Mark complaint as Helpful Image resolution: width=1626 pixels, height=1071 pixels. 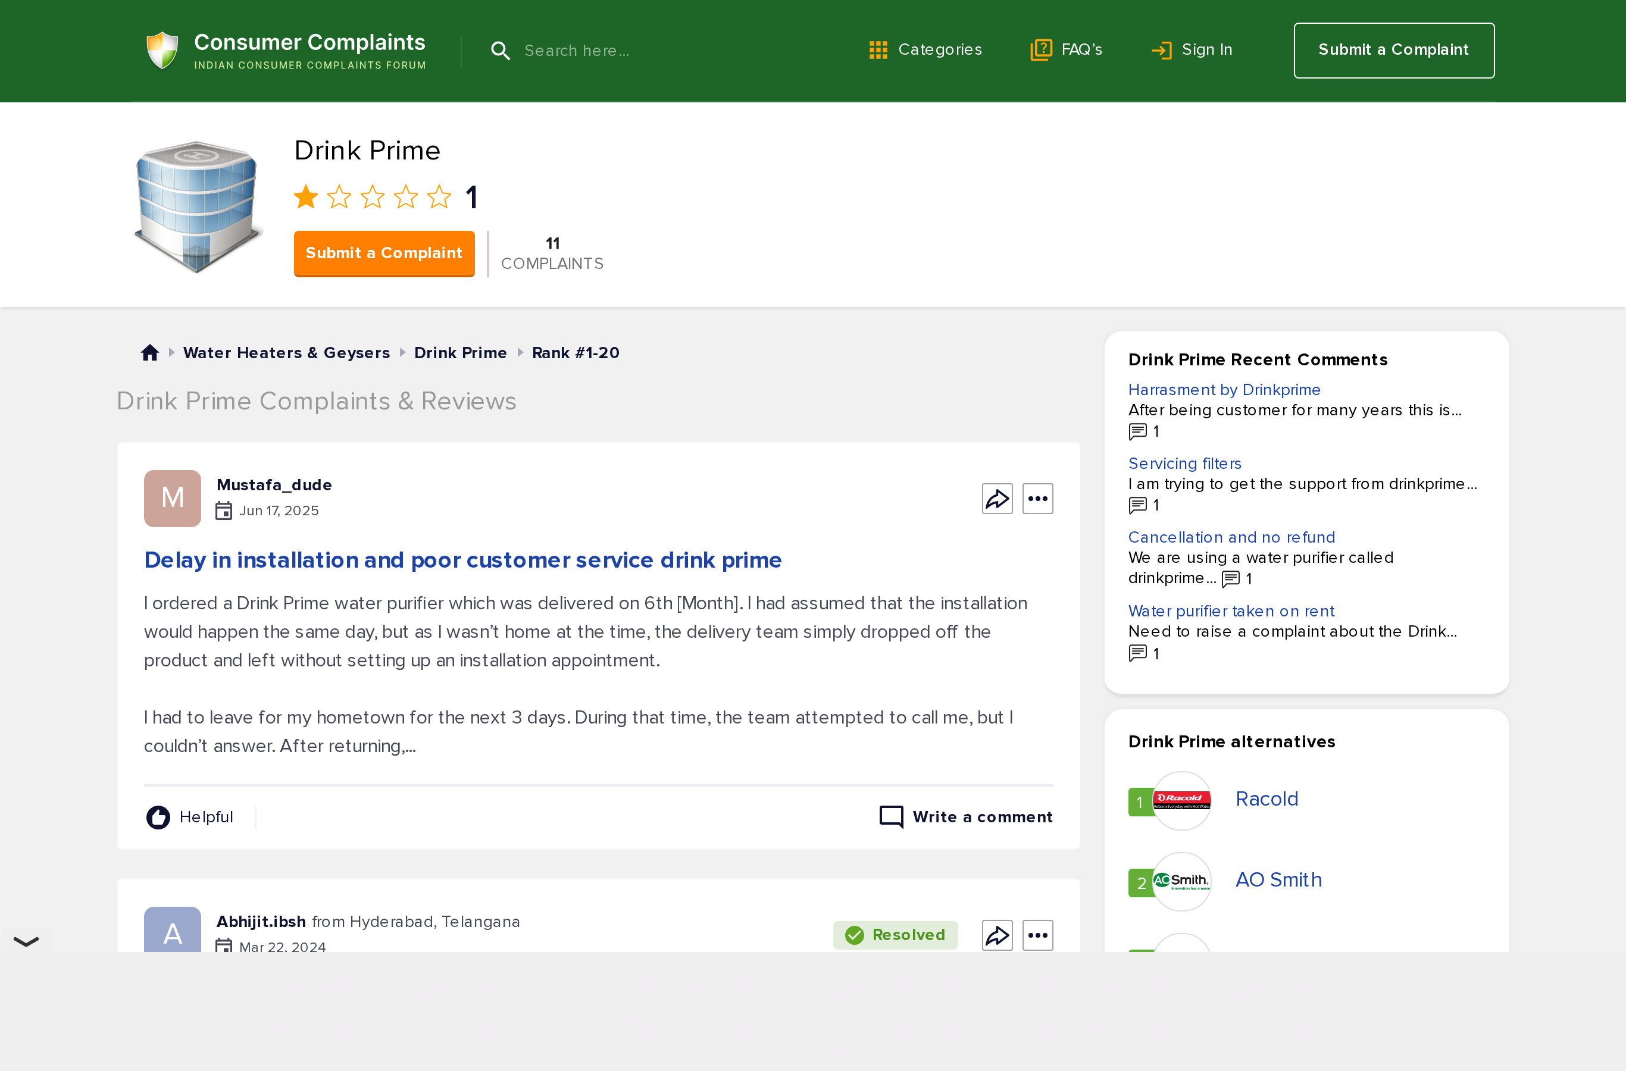(189, 817)
